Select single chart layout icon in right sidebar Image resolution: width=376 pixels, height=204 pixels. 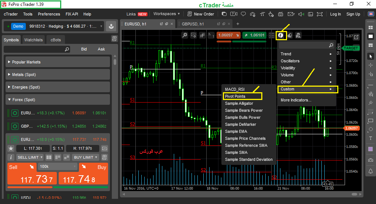370,37
